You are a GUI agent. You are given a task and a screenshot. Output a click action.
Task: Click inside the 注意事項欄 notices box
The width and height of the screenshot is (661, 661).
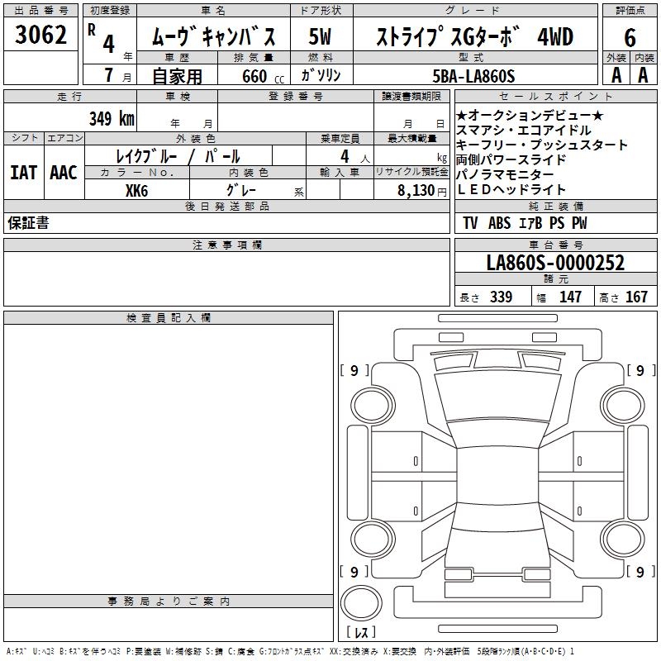pyautogui.click(x=226, y=278)
